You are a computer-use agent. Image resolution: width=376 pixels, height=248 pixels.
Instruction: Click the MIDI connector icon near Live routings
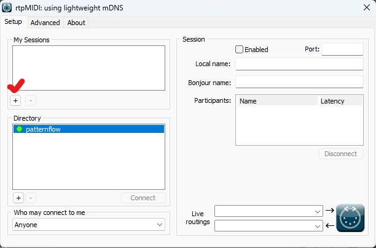[350, 218]
